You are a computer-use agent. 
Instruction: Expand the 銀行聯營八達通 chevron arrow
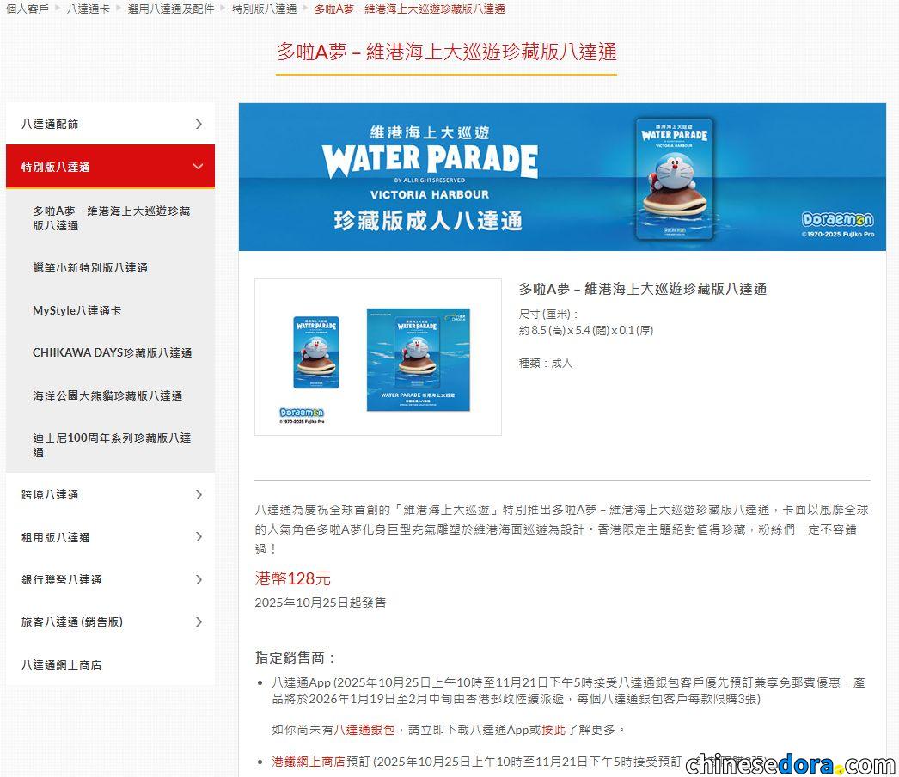tap(199, 580)
